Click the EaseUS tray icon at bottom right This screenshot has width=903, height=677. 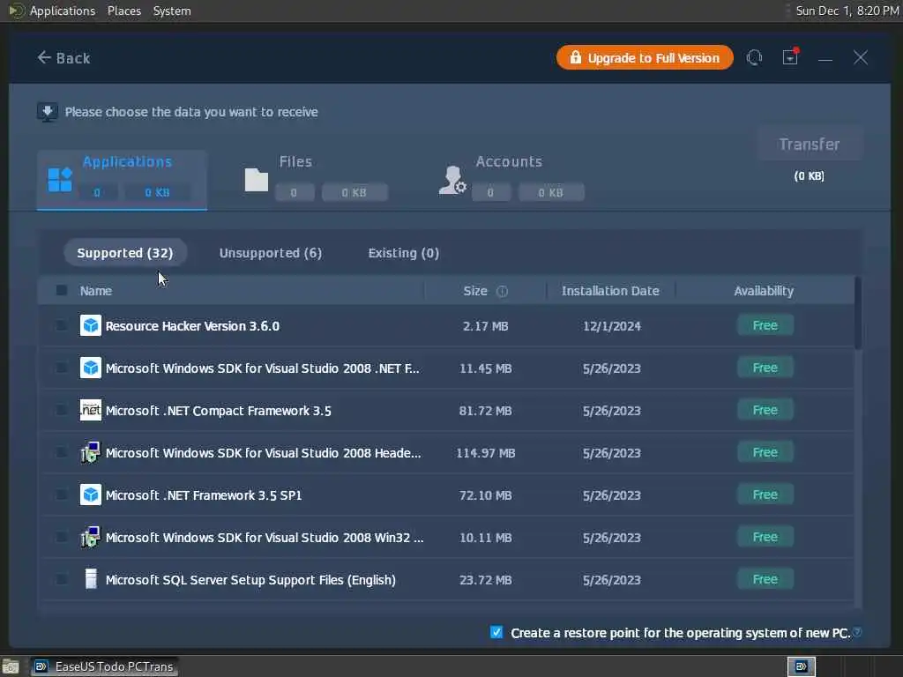pyautogui.click(x=801, y=666)
